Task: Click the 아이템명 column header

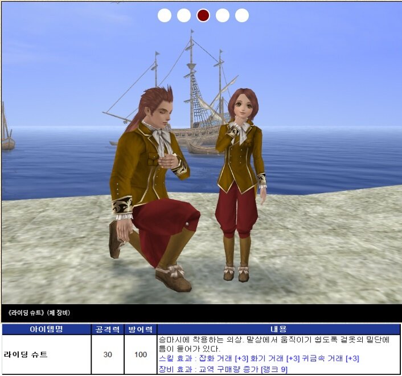Action: coord(46,329)
